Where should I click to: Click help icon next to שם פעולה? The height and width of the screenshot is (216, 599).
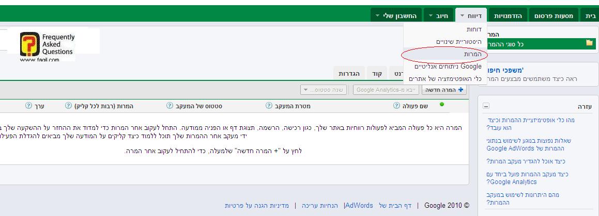click(396, 106)
